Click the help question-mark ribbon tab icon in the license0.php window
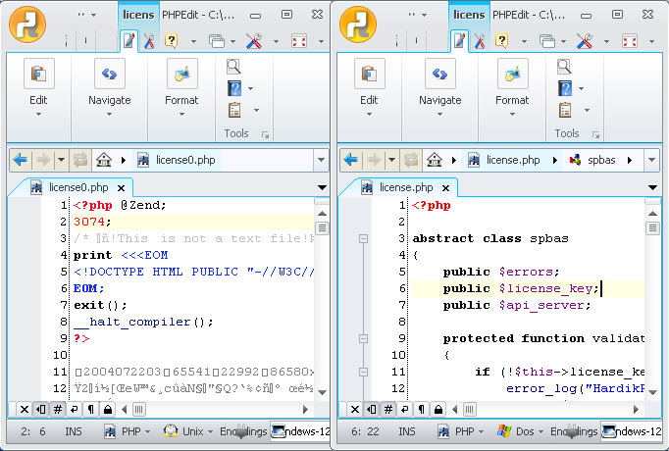 click(x=171, y=41)
